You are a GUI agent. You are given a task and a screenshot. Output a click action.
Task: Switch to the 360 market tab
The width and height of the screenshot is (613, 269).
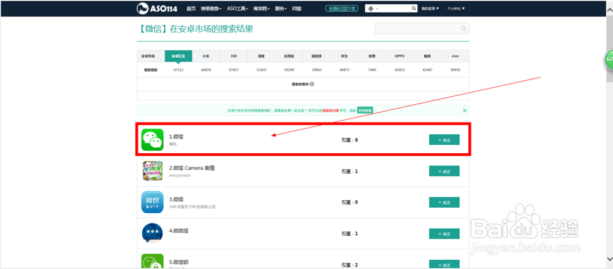click(234, 56)
